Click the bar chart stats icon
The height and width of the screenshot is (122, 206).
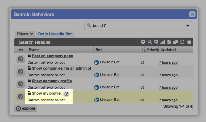point(163,42)
